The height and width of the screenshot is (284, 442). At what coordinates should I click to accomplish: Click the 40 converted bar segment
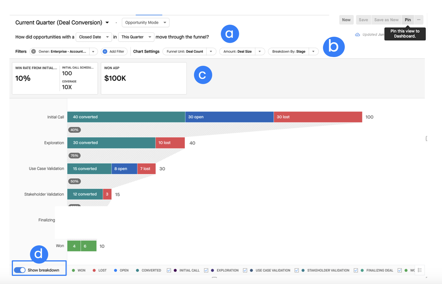point(126,117)
